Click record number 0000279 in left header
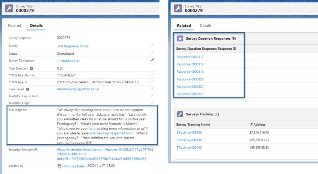 click(x=25, y=11)
